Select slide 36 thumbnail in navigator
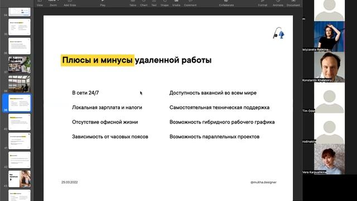The image size is (357, 201). pos(20,46)
